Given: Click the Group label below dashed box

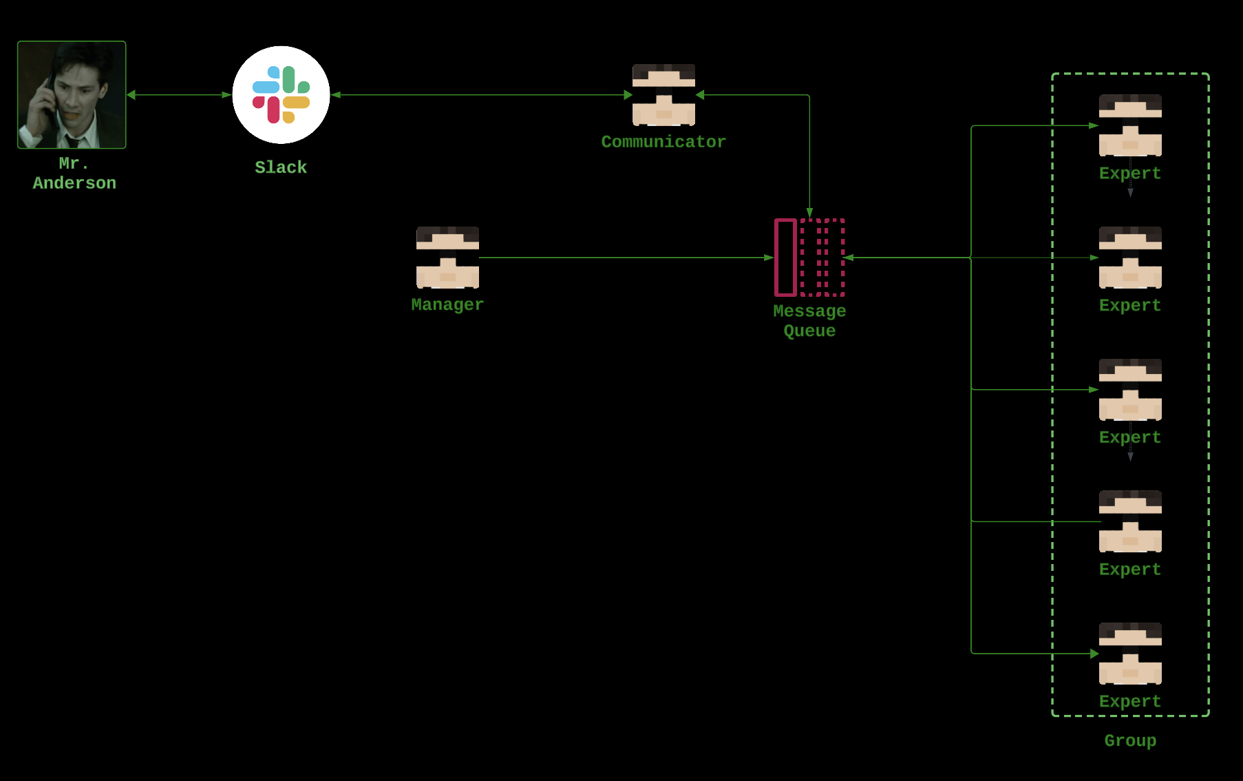Looking at the screenshot, I should (1130, 741).
